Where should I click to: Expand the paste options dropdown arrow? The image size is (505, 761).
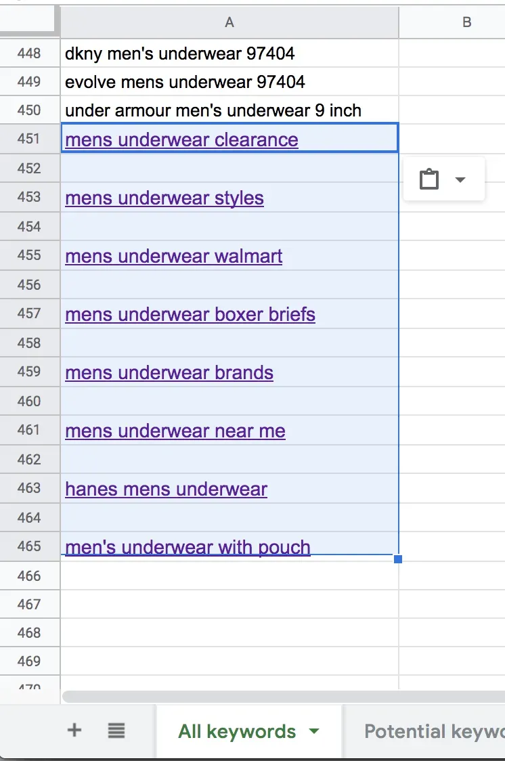tap(460, 179)
